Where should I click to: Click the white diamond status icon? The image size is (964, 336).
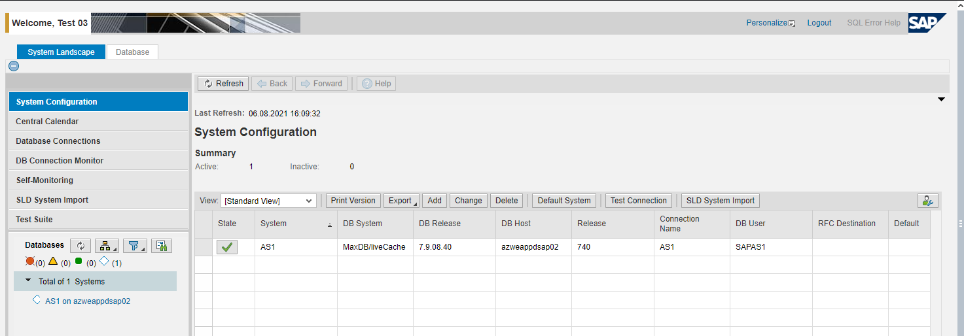(104, 261)
